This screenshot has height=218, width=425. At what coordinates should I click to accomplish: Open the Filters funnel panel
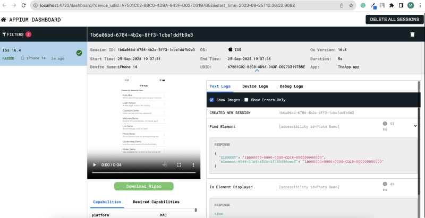(13, 34)
